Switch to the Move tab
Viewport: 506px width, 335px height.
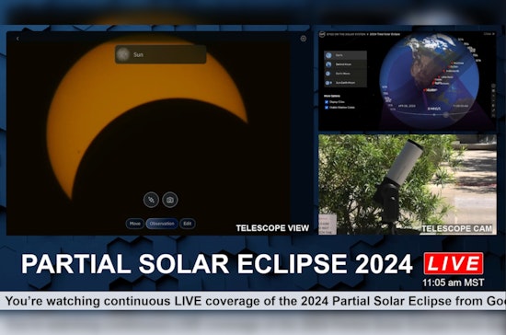135,224
